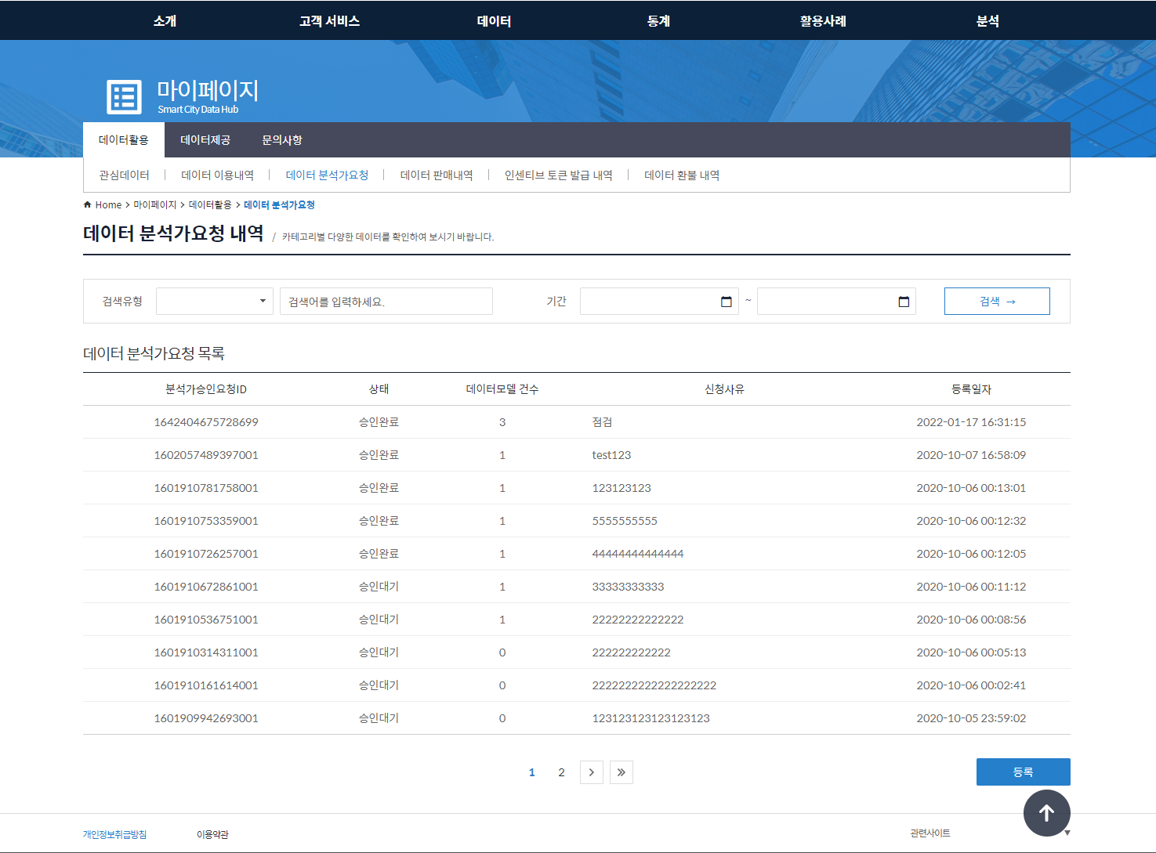Open end date calendar picker icon
Screen dimensions: 1156x853
[903, 302]
